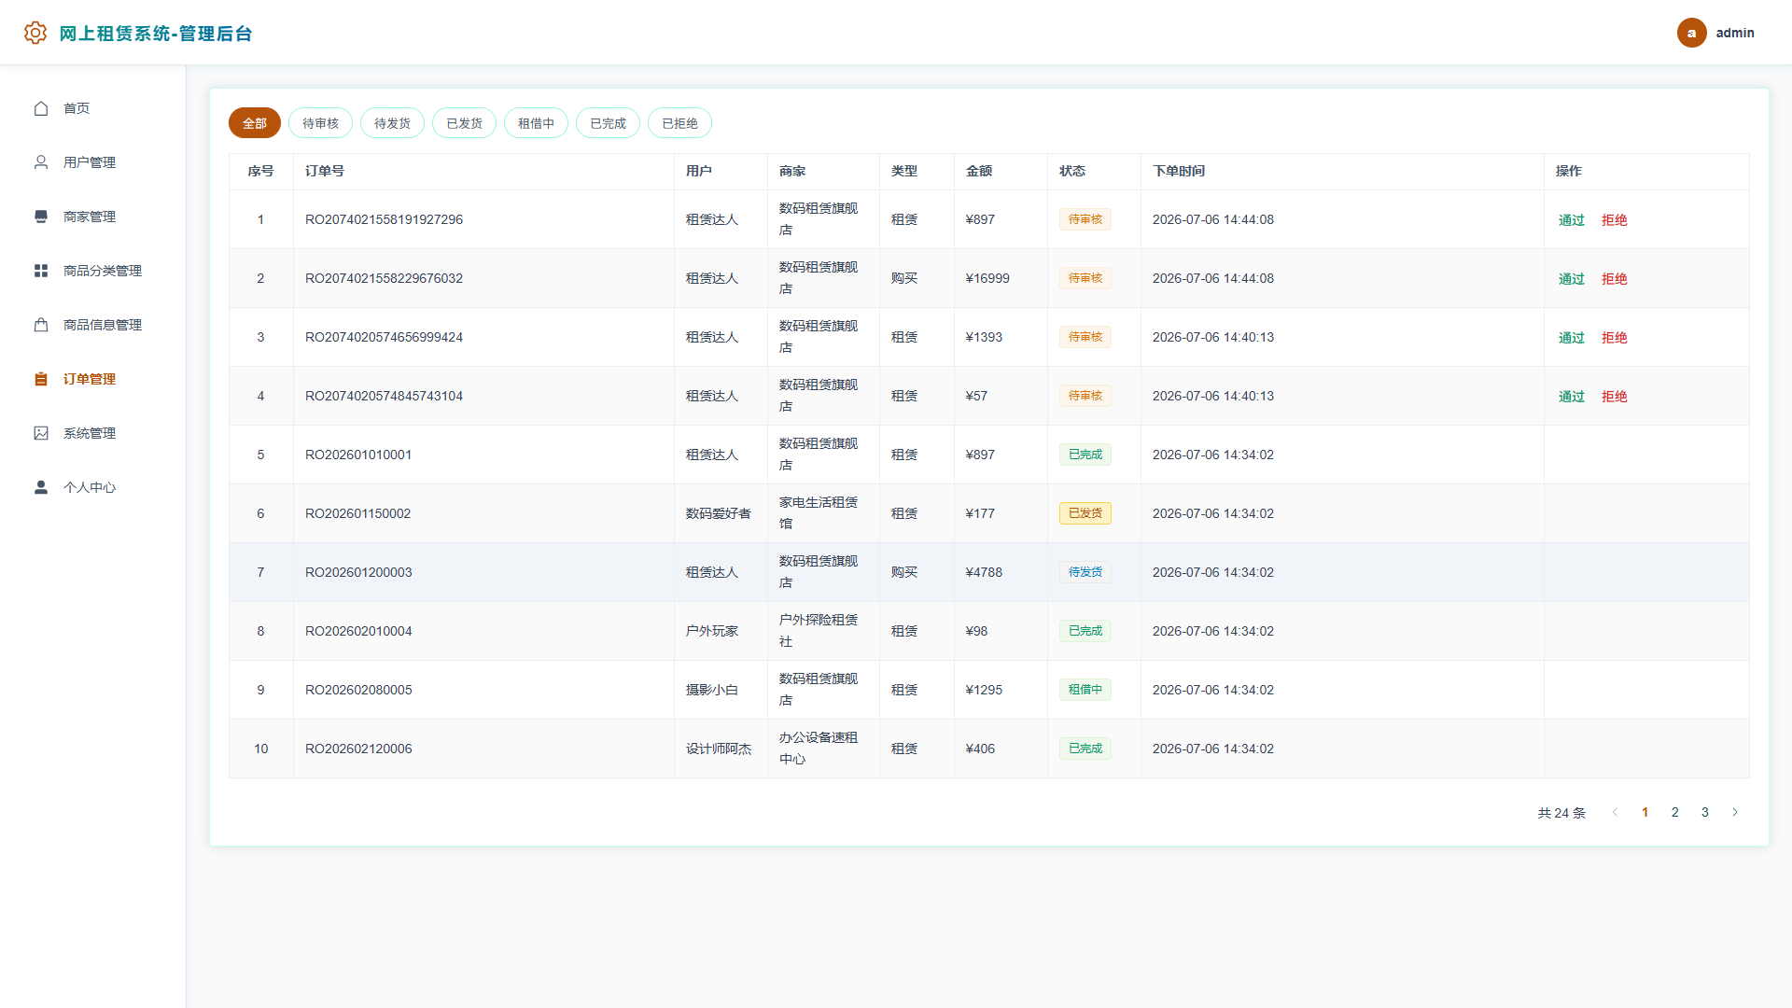
Task: Select the 订单管理 clipboard icon
Action: [41, 379]
